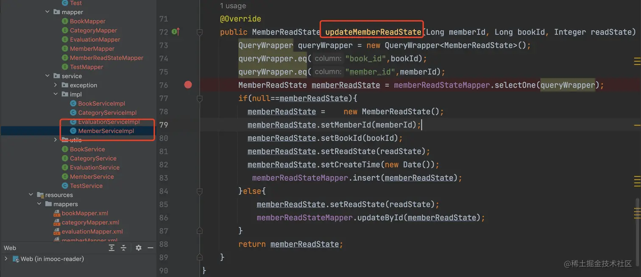The height and width of the screenshot is (277, 641).
Task: Click the BookServiceImpl class icon
Action: tap(73, 103)
